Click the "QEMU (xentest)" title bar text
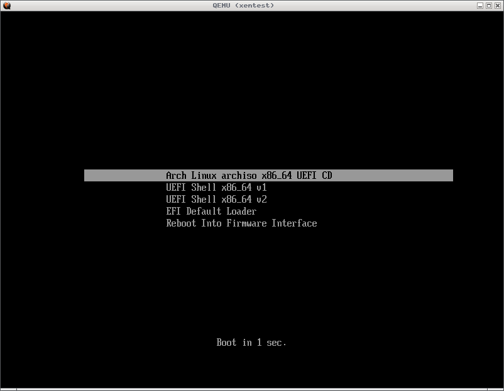504x391 pixels. click(x=243, y=6)
